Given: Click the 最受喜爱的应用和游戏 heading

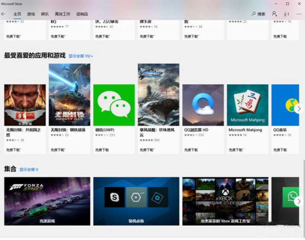Looking at the screenshot, I should click(35, 56).
